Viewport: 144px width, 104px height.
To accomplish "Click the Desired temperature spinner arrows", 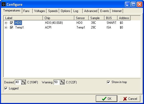I will tap(24, 82).
